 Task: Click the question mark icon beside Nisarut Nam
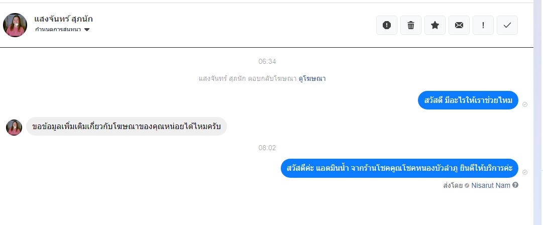(x=515, y=185)
